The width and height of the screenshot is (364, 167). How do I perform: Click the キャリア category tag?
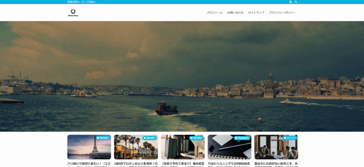click(290, 138)
